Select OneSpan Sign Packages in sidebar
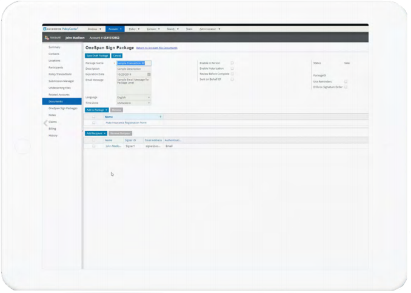Screen dimensions: 411x293 tap(63, 108)
